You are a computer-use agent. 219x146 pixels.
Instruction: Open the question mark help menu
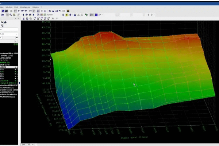pyautogui.click(x=41, y=7)
